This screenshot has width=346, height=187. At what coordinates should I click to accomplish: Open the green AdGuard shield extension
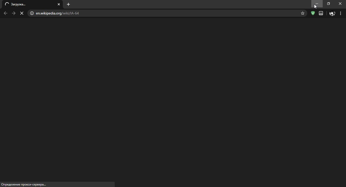point(313,13)
